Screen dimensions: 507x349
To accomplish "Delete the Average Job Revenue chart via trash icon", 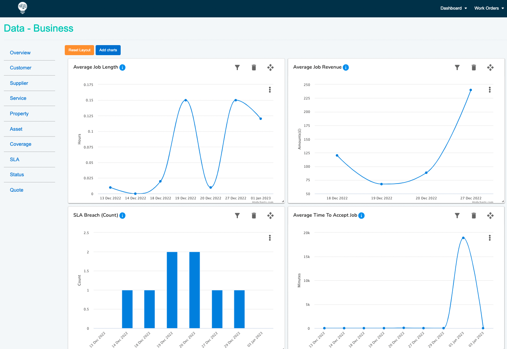I will [x=473, y=67].
